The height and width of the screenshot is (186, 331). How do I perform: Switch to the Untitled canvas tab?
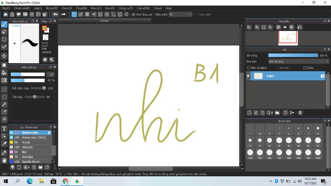coord(104,21)
